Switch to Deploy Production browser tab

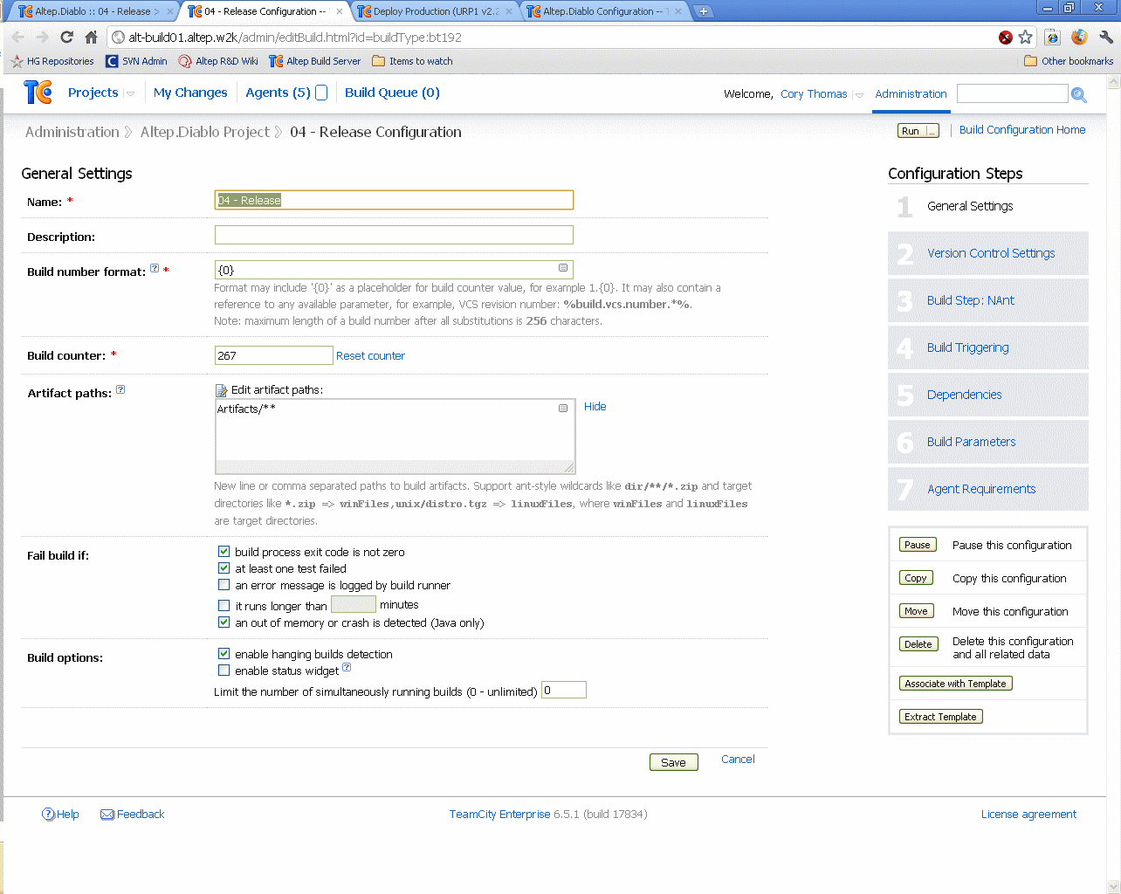(x=437, y=11)
